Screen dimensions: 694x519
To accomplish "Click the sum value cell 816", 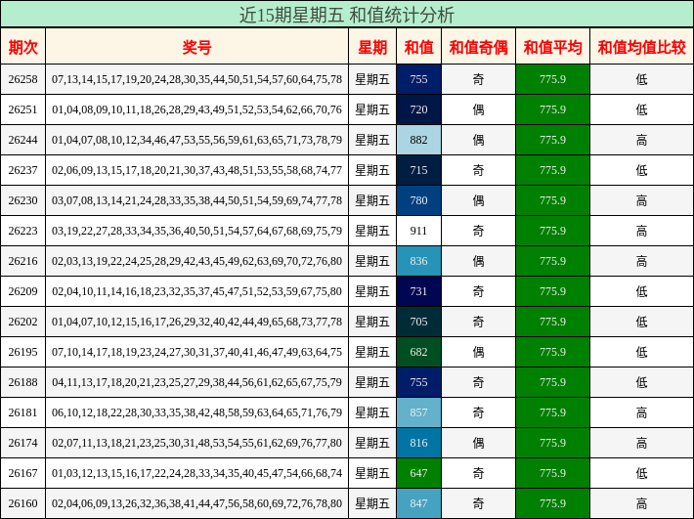I will point(418,443).
